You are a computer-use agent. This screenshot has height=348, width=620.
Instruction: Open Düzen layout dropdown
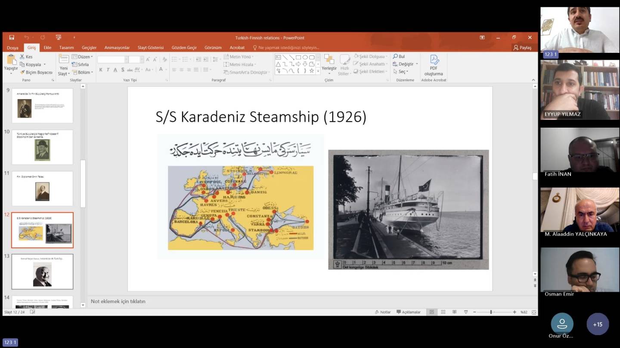tap(82, 57)
